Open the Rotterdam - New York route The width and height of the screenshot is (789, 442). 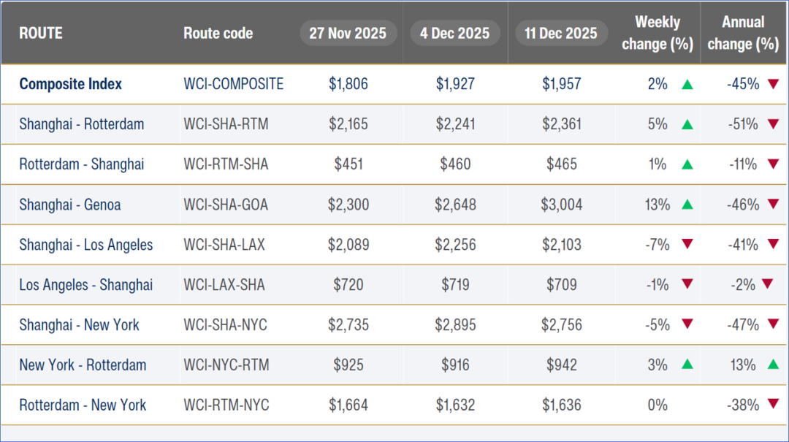(83, 405)
